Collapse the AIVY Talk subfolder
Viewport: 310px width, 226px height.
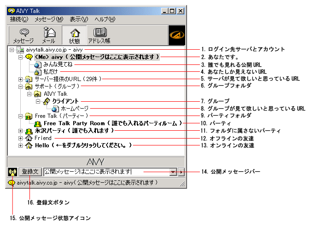coord(29,94)
